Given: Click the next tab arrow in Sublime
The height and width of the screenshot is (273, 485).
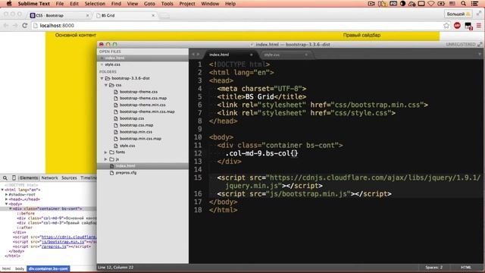Looking at the screenshot, I should [199, 55].
